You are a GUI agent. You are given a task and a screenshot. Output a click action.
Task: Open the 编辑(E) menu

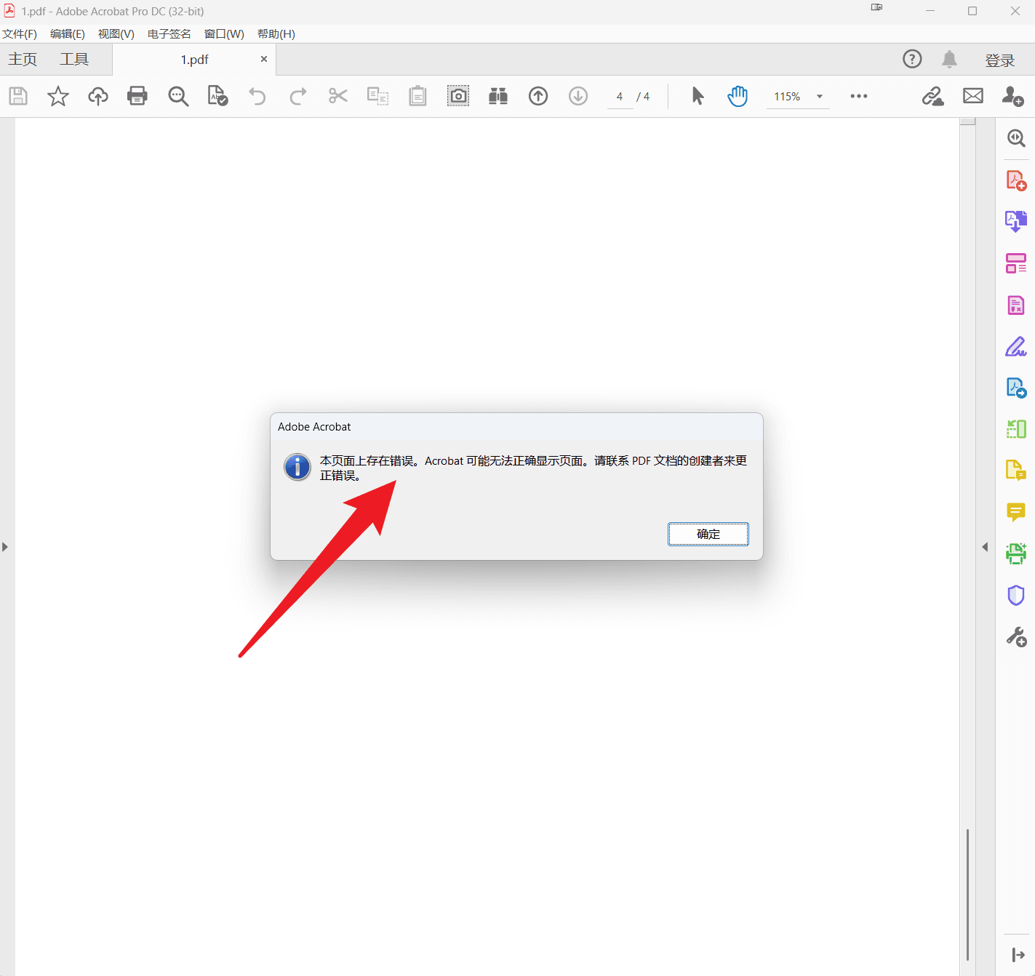point(68,34)
